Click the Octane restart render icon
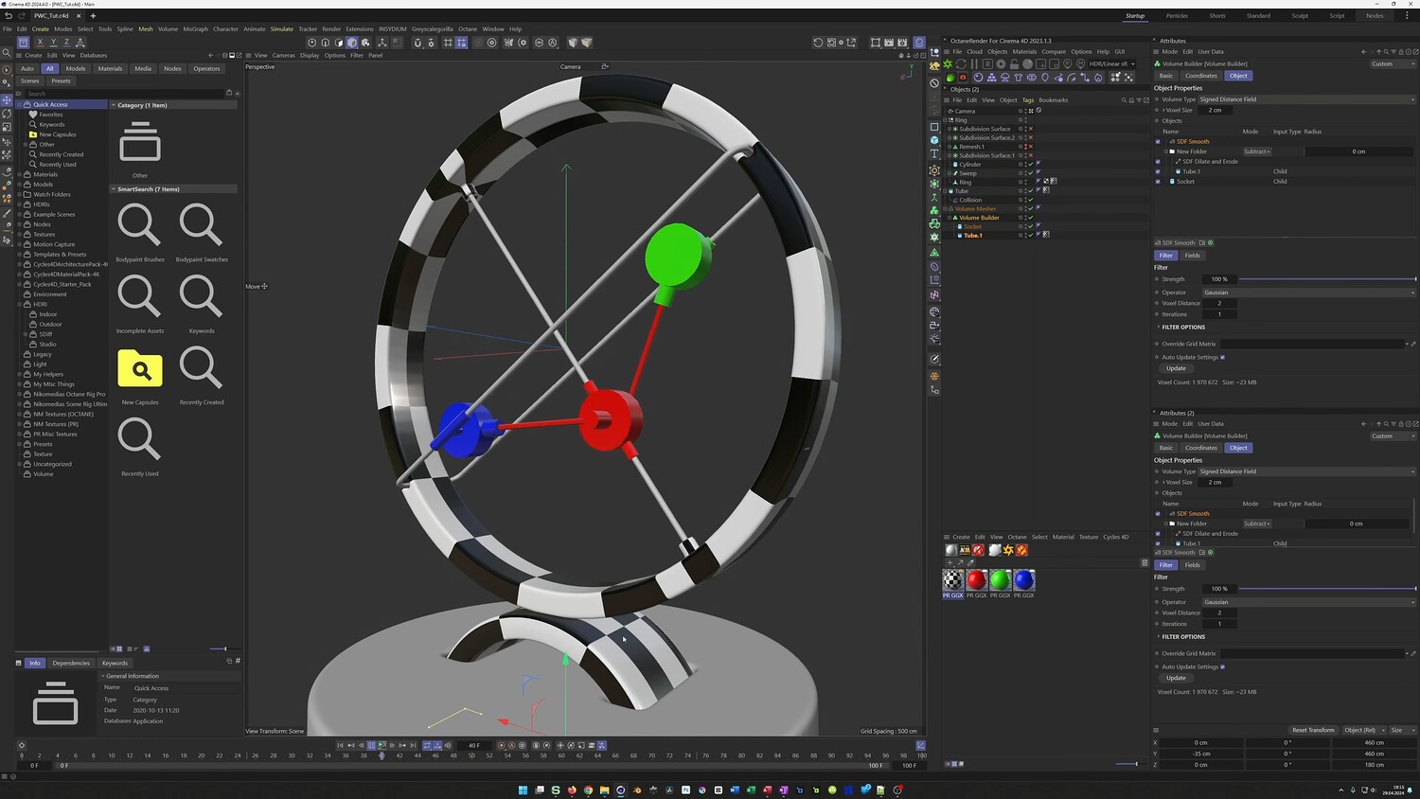Viewport: 1420px width, 799px height. (x=962, y=64)
